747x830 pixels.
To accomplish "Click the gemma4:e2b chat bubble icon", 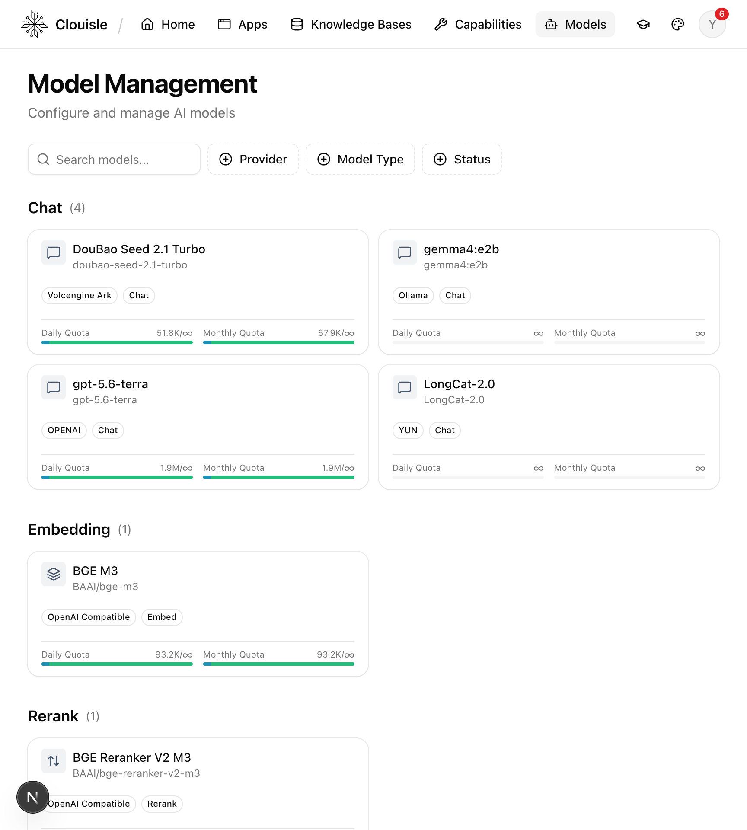I will point(405,252).
